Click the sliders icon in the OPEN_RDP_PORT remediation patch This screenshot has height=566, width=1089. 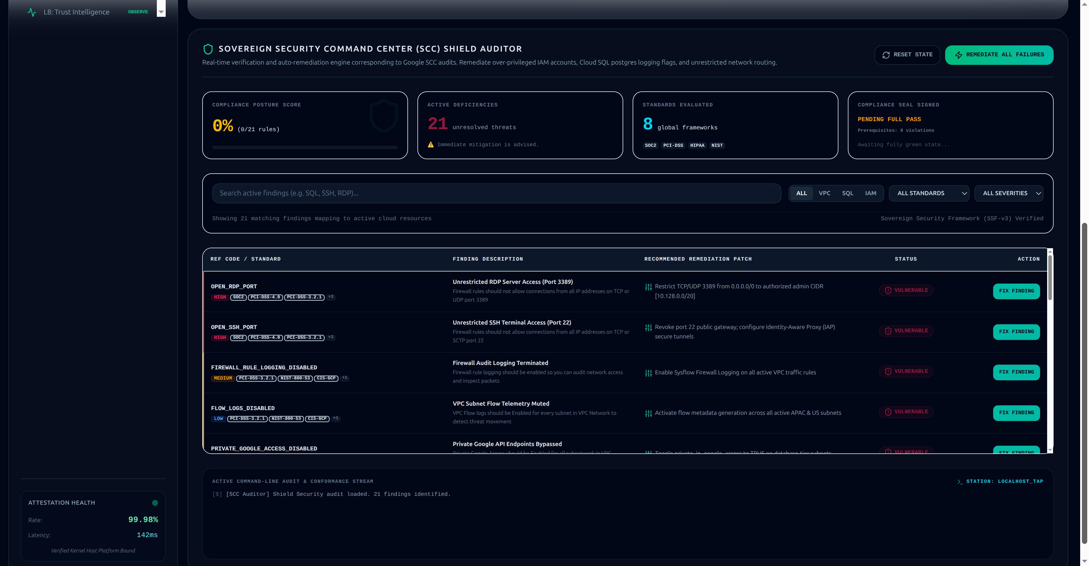pyautogui.click(x=648, y=287)
